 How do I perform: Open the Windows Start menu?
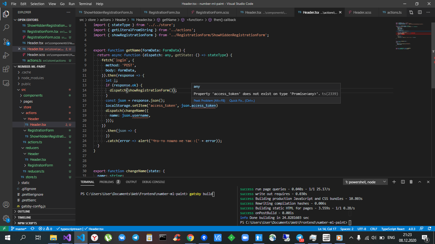(x=7, y=237)
